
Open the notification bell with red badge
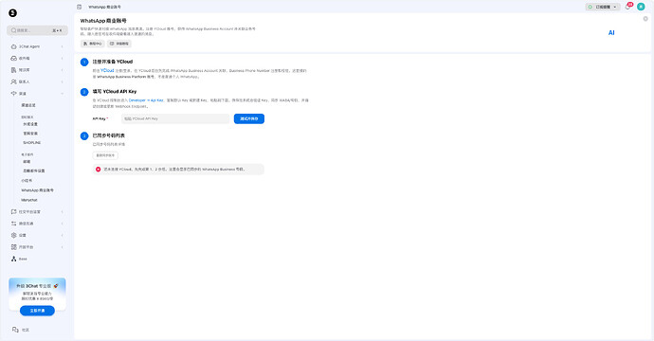click(628, 7)
